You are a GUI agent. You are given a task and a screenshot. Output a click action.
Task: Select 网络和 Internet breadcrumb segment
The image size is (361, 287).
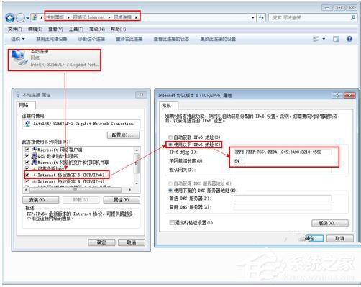(x=89, y=17)
